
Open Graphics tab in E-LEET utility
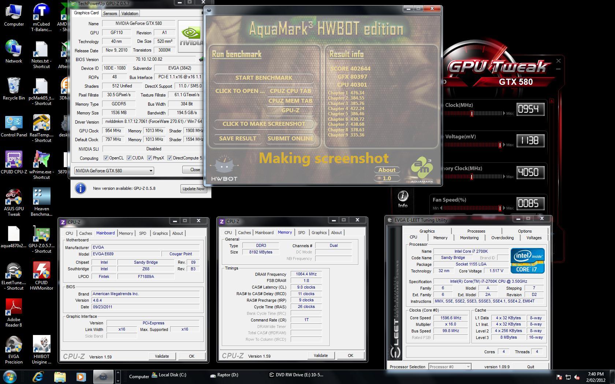pyautogui.click(x=427, y=231)
